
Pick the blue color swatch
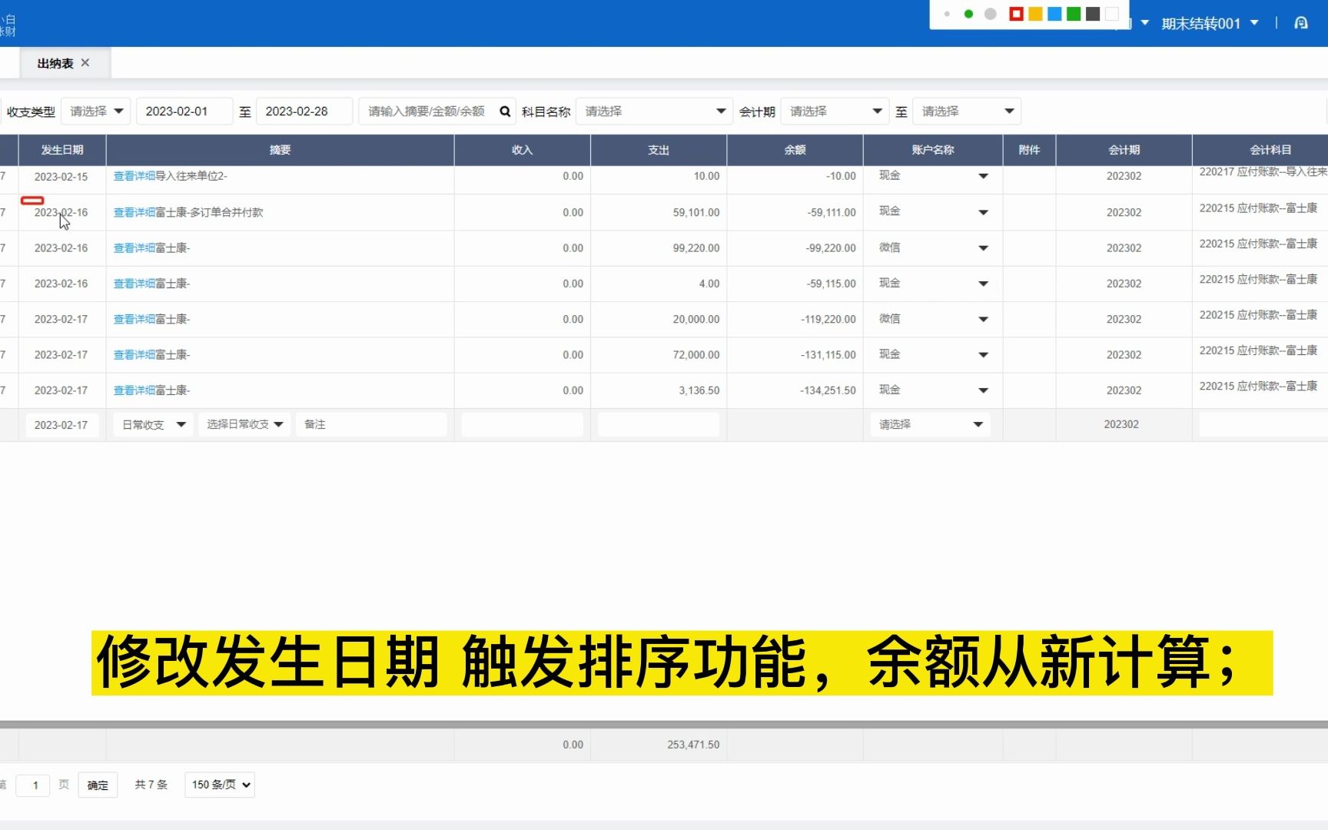click(1054, 14)
